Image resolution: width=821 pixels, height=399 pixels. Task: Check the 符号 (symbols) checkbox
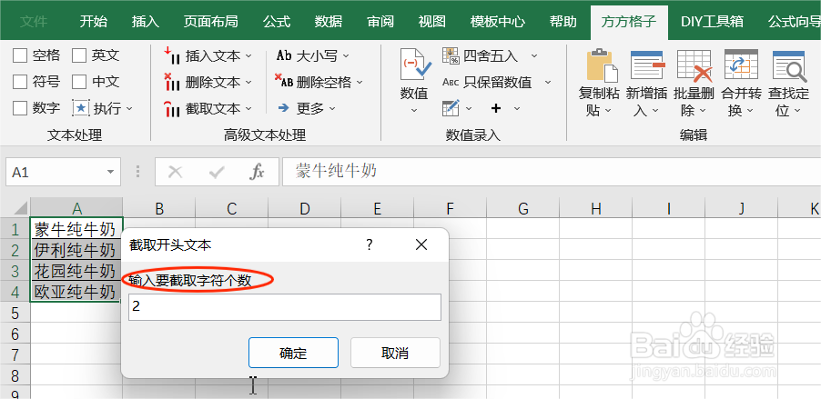pyautogui.click(x=20, y=82)
